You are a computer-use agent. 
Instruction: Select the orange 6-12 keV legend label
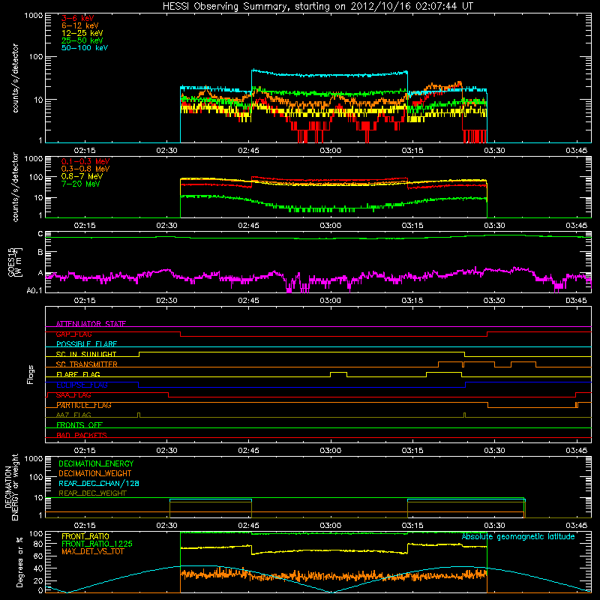coord(80,25)
